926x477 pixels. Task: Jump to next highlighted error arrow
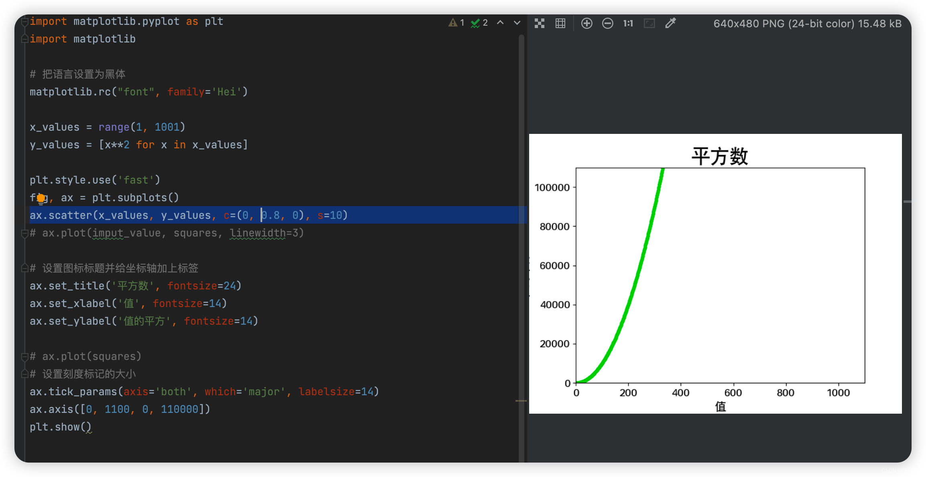[517, 23]
